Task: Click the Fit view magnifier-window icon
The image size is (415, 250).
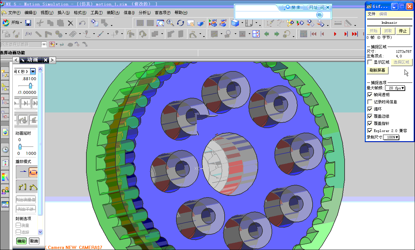Action: [160, 23]
